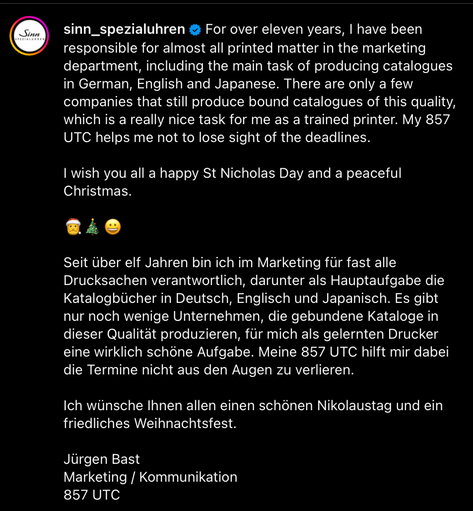This screenshot has width=473, height=511.
Task: Open the Sinn Spezialuhren profile avatar
Action: (29, 36)
